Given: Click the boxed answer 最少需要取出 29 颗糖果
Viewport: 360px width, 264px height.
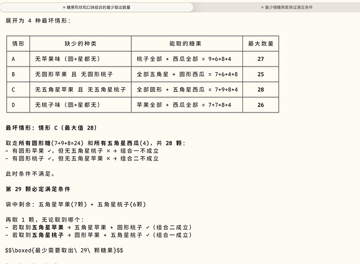Looking at the screenshot, I should pyautogui.click(x=64, y=250).
